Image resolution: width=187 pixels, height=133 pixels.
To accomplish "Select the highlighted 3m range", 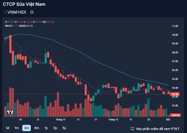I will (27, 128).
